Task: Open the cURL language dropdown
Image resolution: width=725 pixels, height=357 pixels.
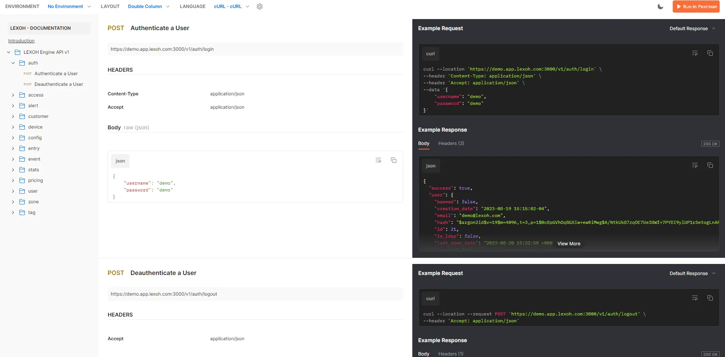Action: 231,6
